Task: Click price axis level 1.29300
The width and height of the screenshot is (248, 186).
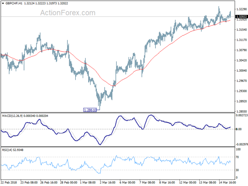Action: tap(241, 91)
